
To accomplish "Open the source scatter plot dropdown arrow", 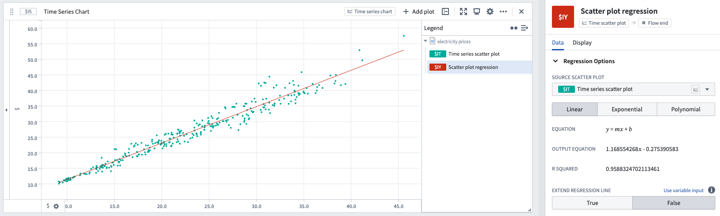I will pyautogui.click(x=707, y=89).
